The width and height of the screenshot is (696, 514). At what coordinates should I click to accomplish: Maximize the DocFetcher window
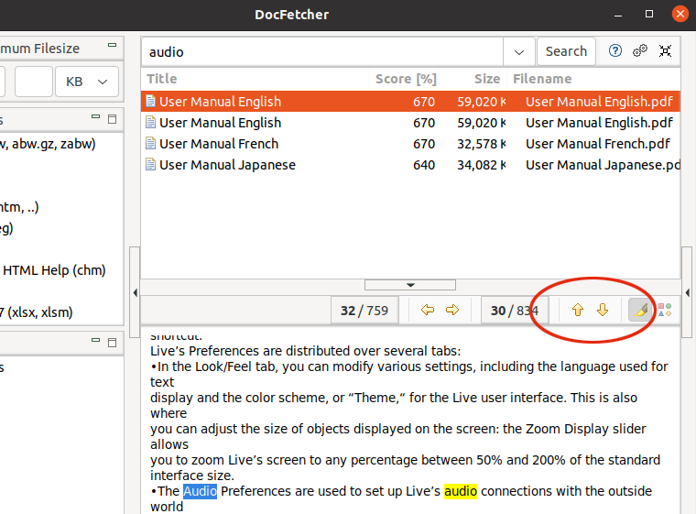(649, 15)
